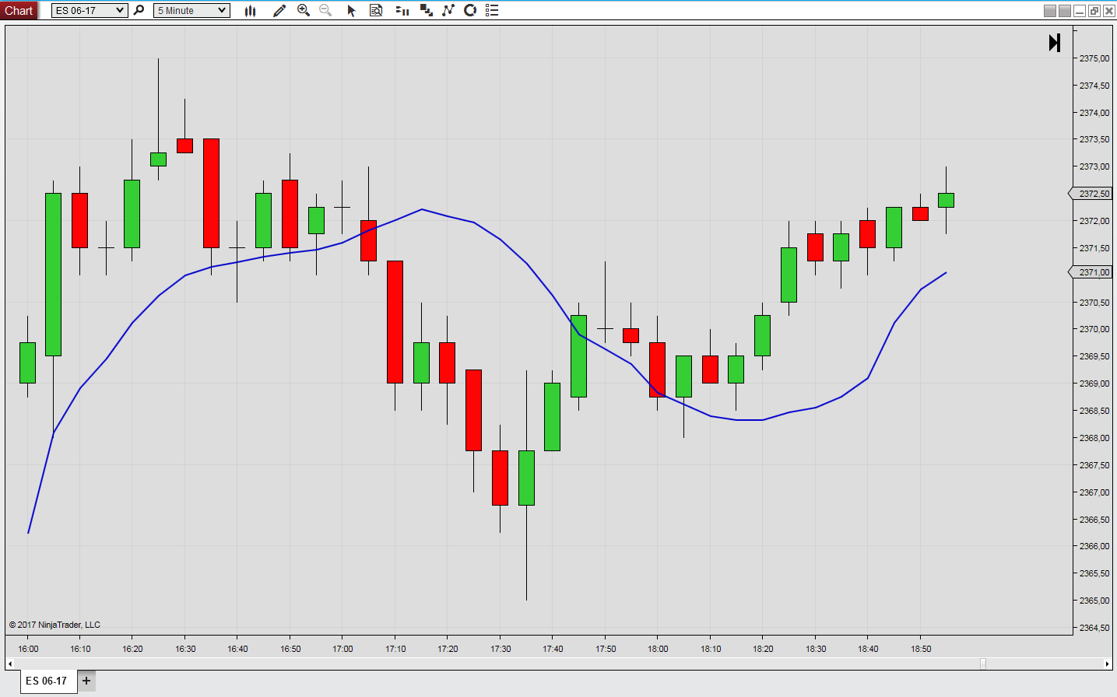Image resolution: width=1117 pixels, height=697 pixels.
Task: Click the 16:30 time axis label
Action: [x=185, y=649]
